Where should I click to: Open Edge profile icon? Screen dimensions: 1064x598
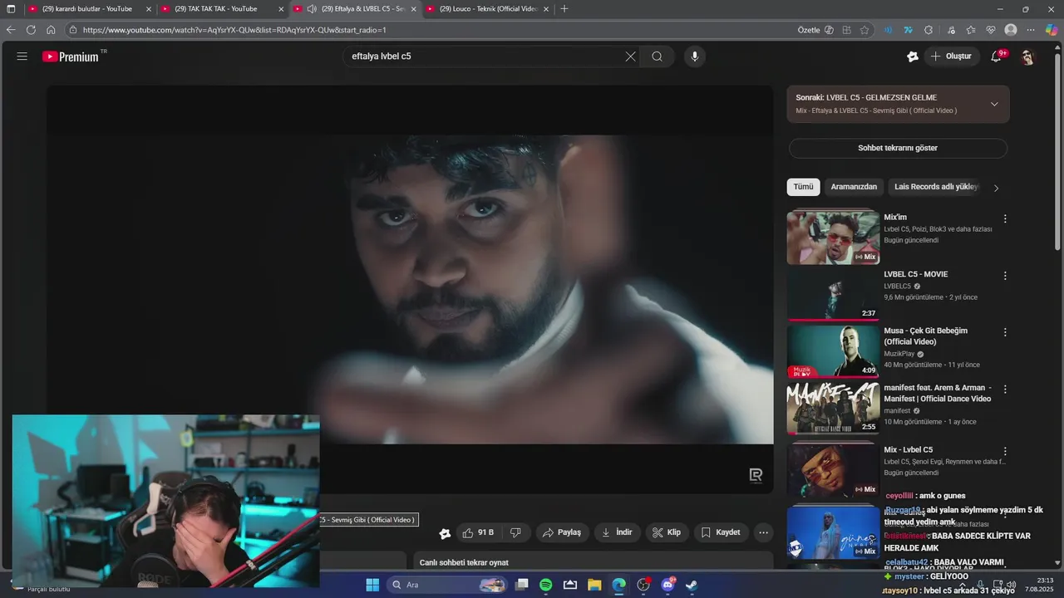pyautogui.click(x=1011, y=30)
